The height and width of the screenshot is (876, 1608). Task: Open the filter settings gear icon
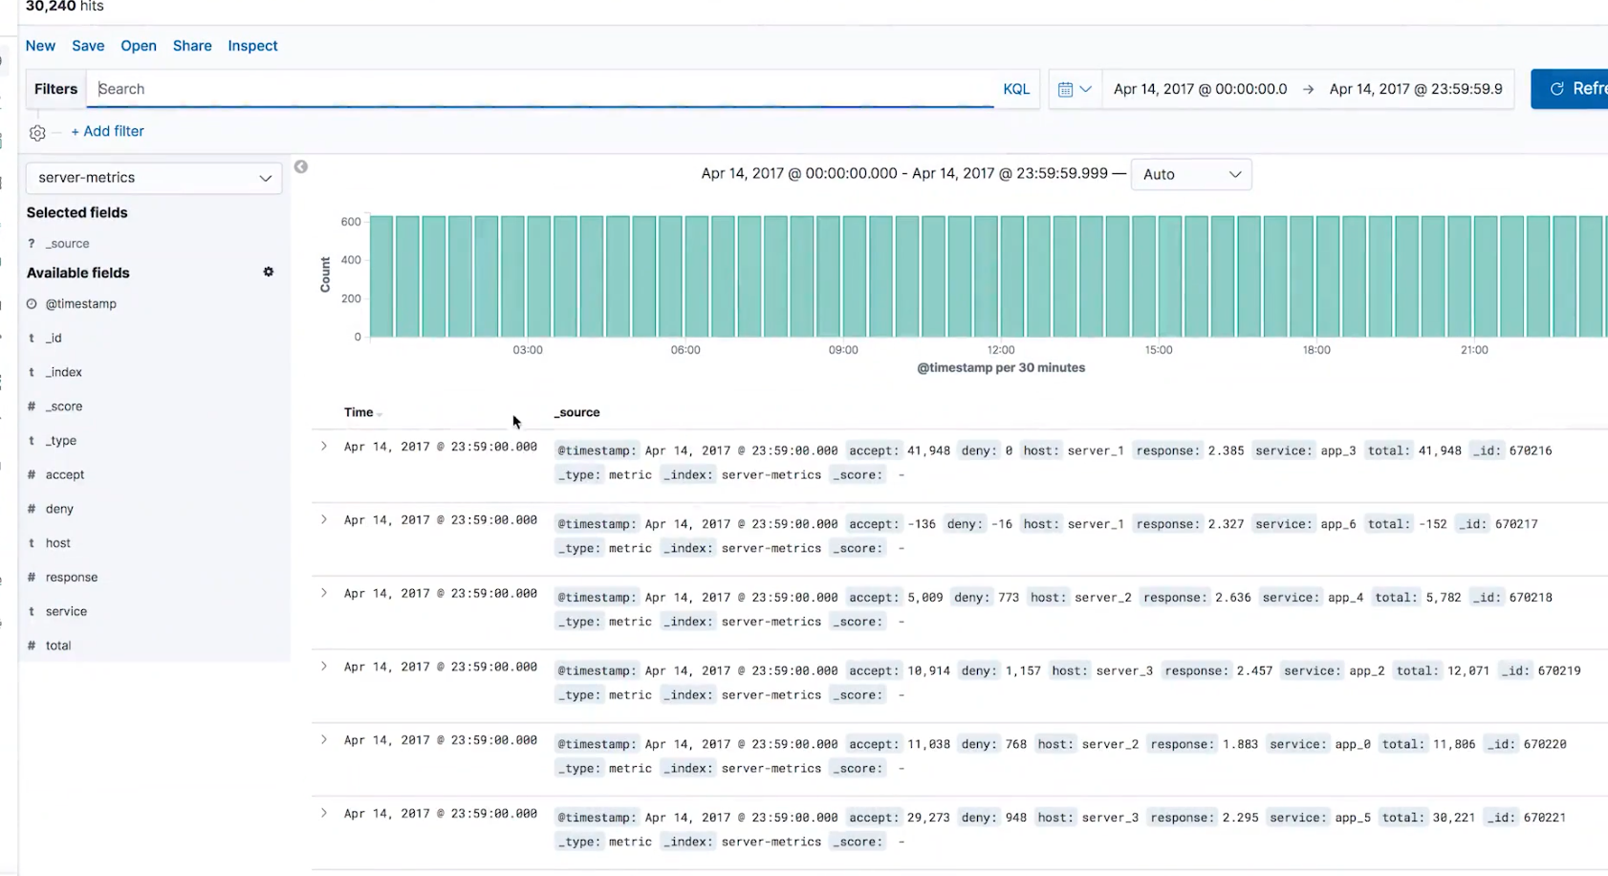pos(37,133)
